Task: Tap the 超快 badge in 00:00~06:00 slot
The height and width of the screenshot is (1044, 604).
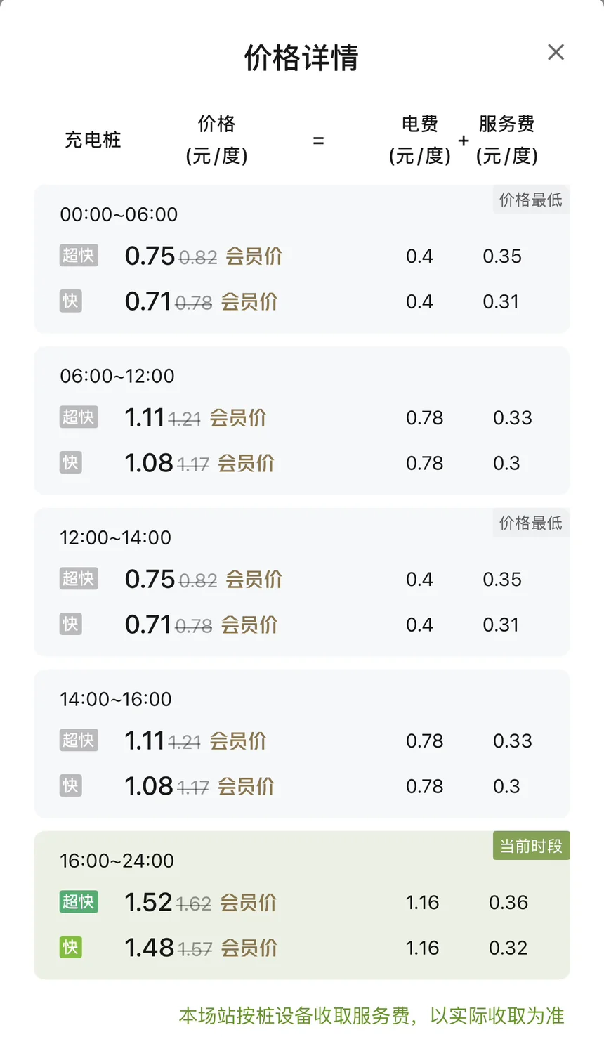Action: (78, 256)
